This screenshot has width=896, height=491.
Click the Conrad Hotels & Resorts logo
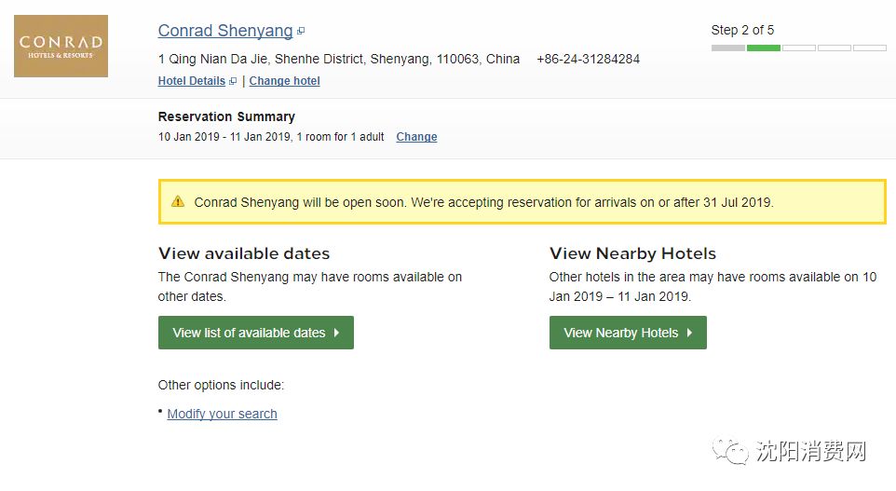tap(61, 46)
